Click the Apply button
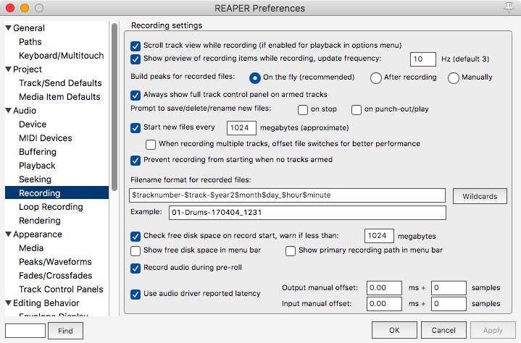The image size is (521, 343). [x=493, y=330]
